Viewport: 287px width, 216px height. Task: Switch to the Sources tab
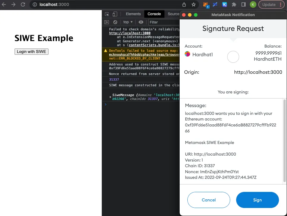[173, 14]
